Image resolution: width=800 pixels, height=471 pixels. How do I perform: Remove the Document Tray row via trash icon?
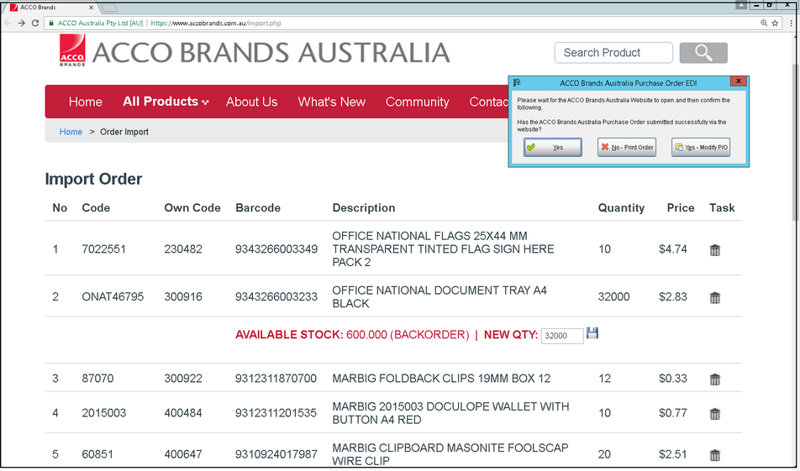click(x=715, y=297)
